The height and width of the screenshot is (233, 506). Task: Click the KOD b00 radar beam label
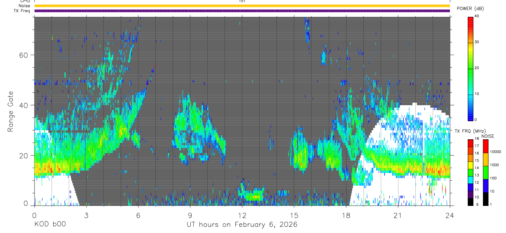tap(50, 224)
